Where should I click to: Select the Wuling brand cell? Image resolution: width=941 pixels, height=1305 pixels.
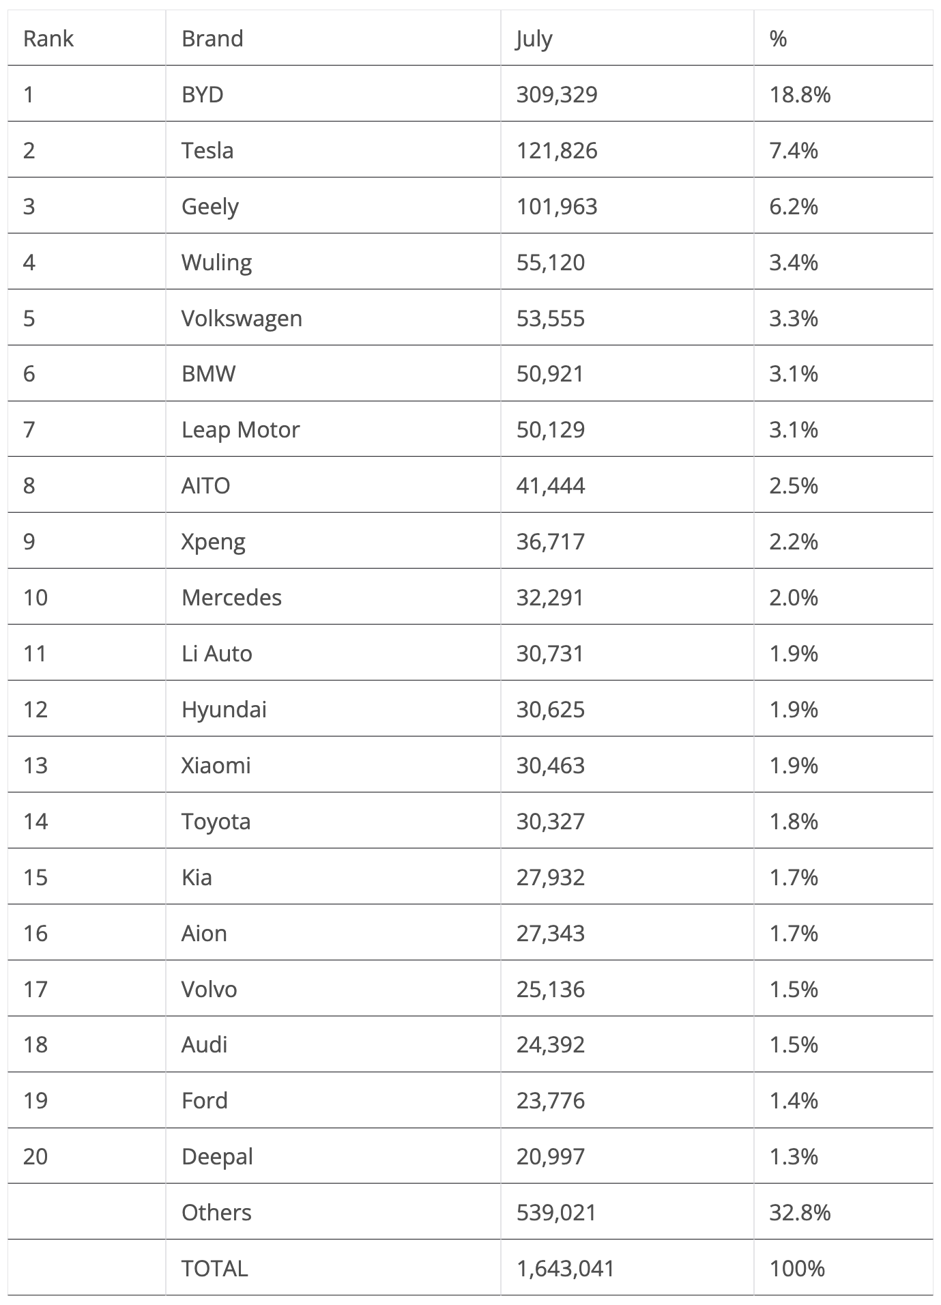216,262
